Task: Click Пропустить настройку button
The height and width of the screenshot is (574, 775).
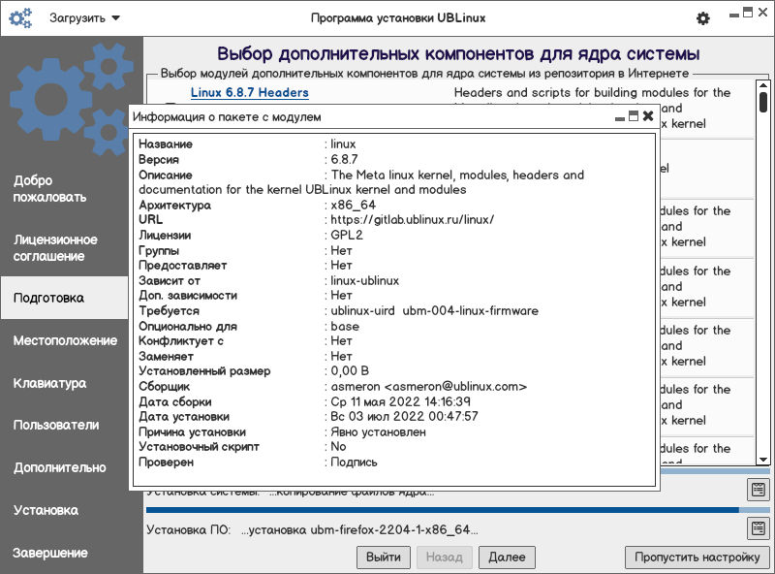Action: click(697, 558)
